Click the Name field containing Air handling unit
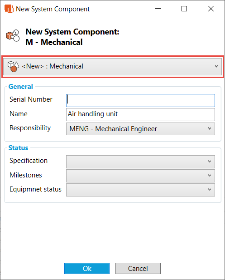 (x=140, y=114)
